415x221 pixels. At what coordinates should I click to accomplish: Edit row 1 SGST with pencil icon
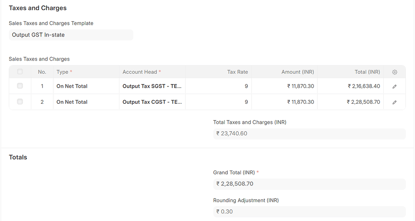395,86
